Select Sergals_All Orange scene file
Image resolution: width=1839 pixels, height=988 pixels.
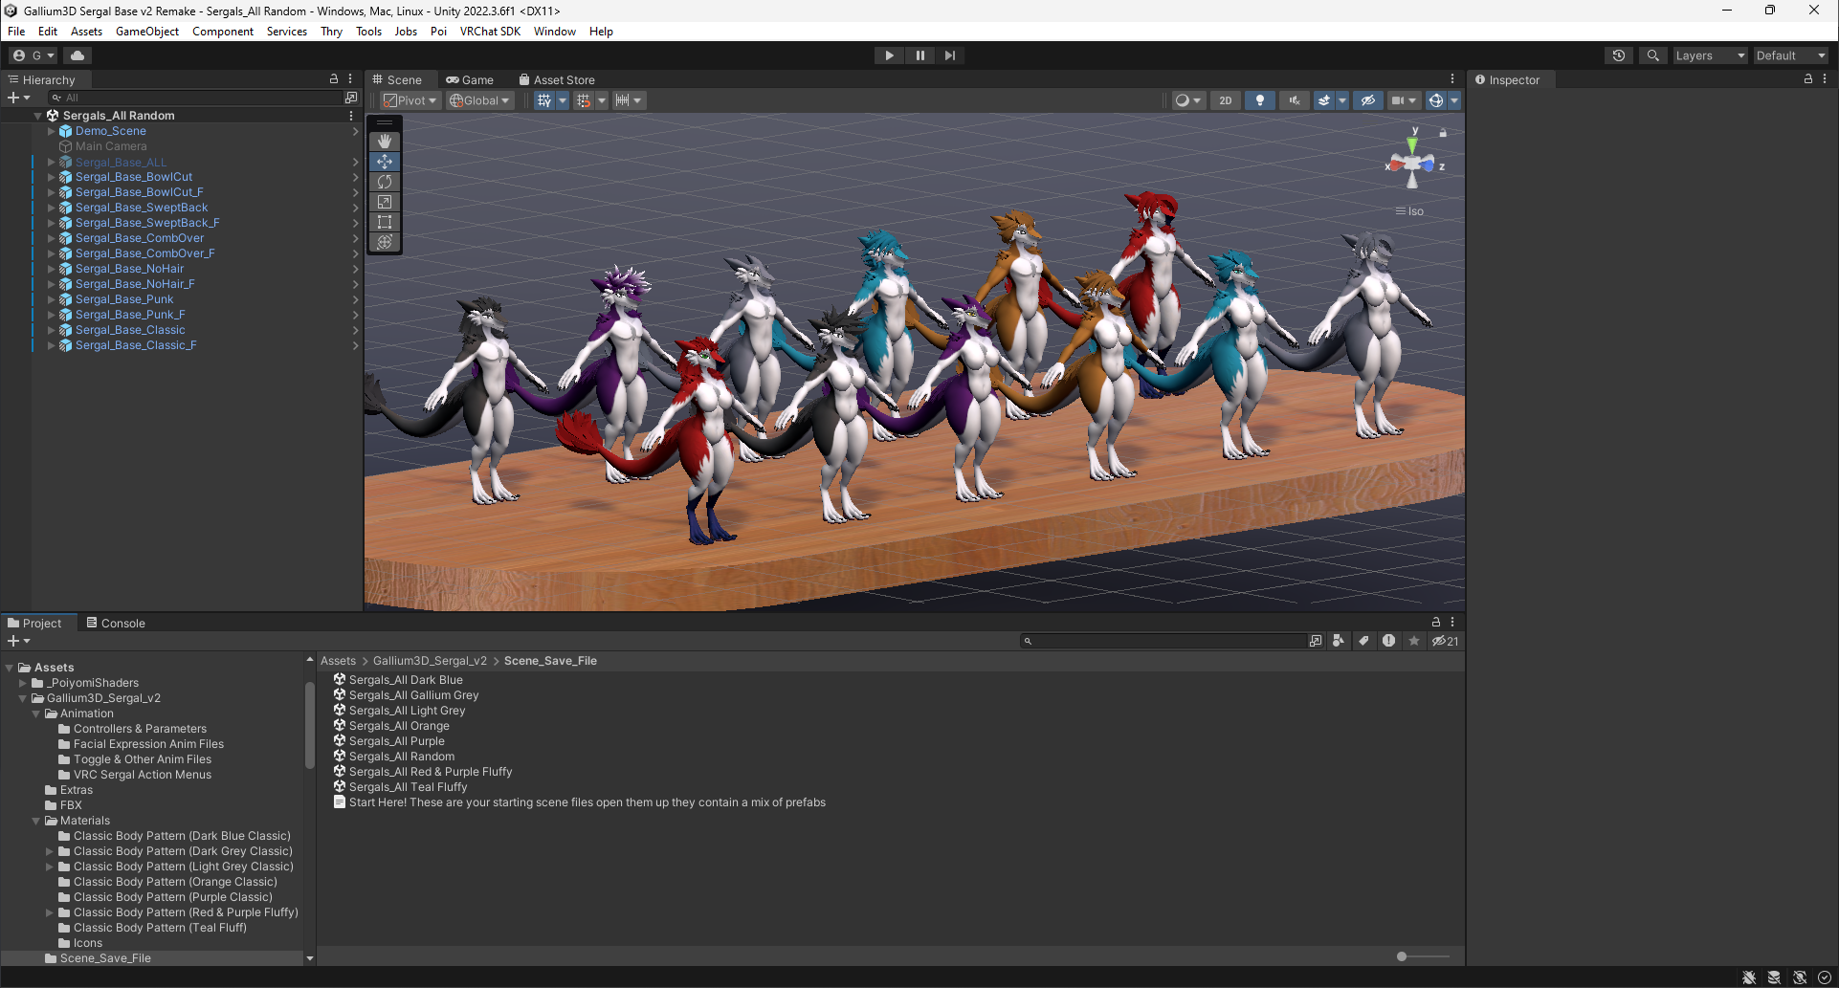398,726
